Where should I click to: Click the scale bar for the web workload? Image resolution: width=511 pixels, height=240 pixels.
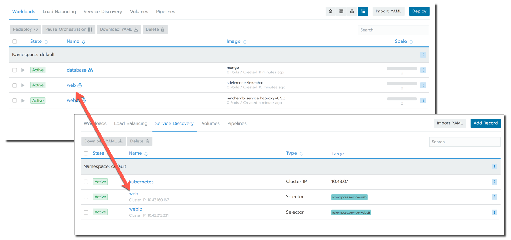402,84
